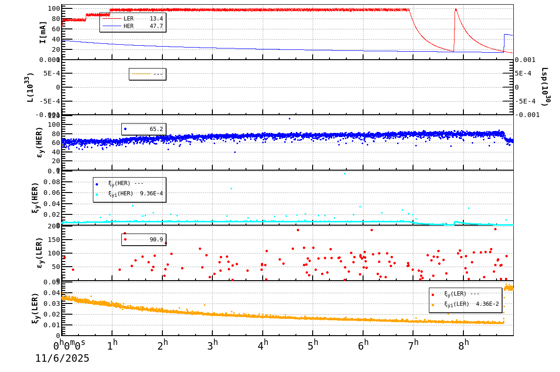This screenshot has height=372, width=560.
Task: Click the right 0.001 tick of Lsp axis
Action: pos(525,60)
